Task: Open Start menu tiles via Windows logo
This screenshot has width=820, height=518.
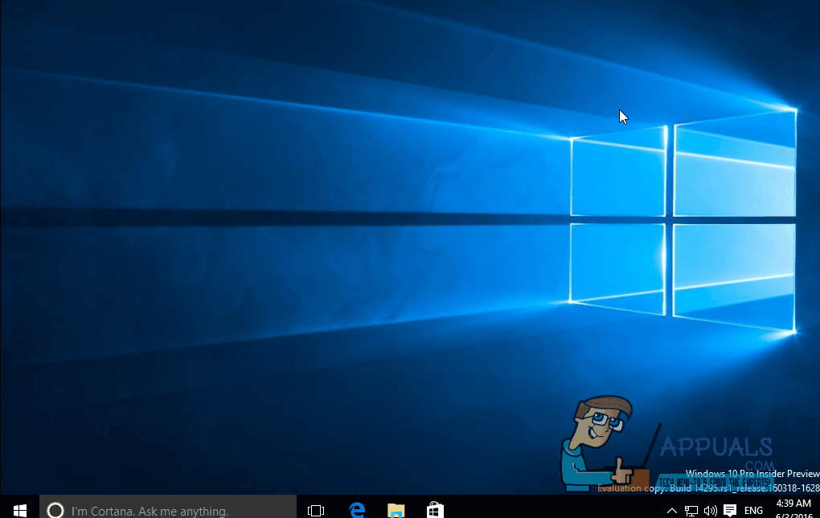Action: [18, 510]
